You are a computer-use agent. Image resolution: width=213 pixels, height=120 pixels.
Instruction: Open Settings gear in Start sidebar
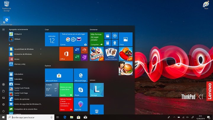click(x=4, y=105)
